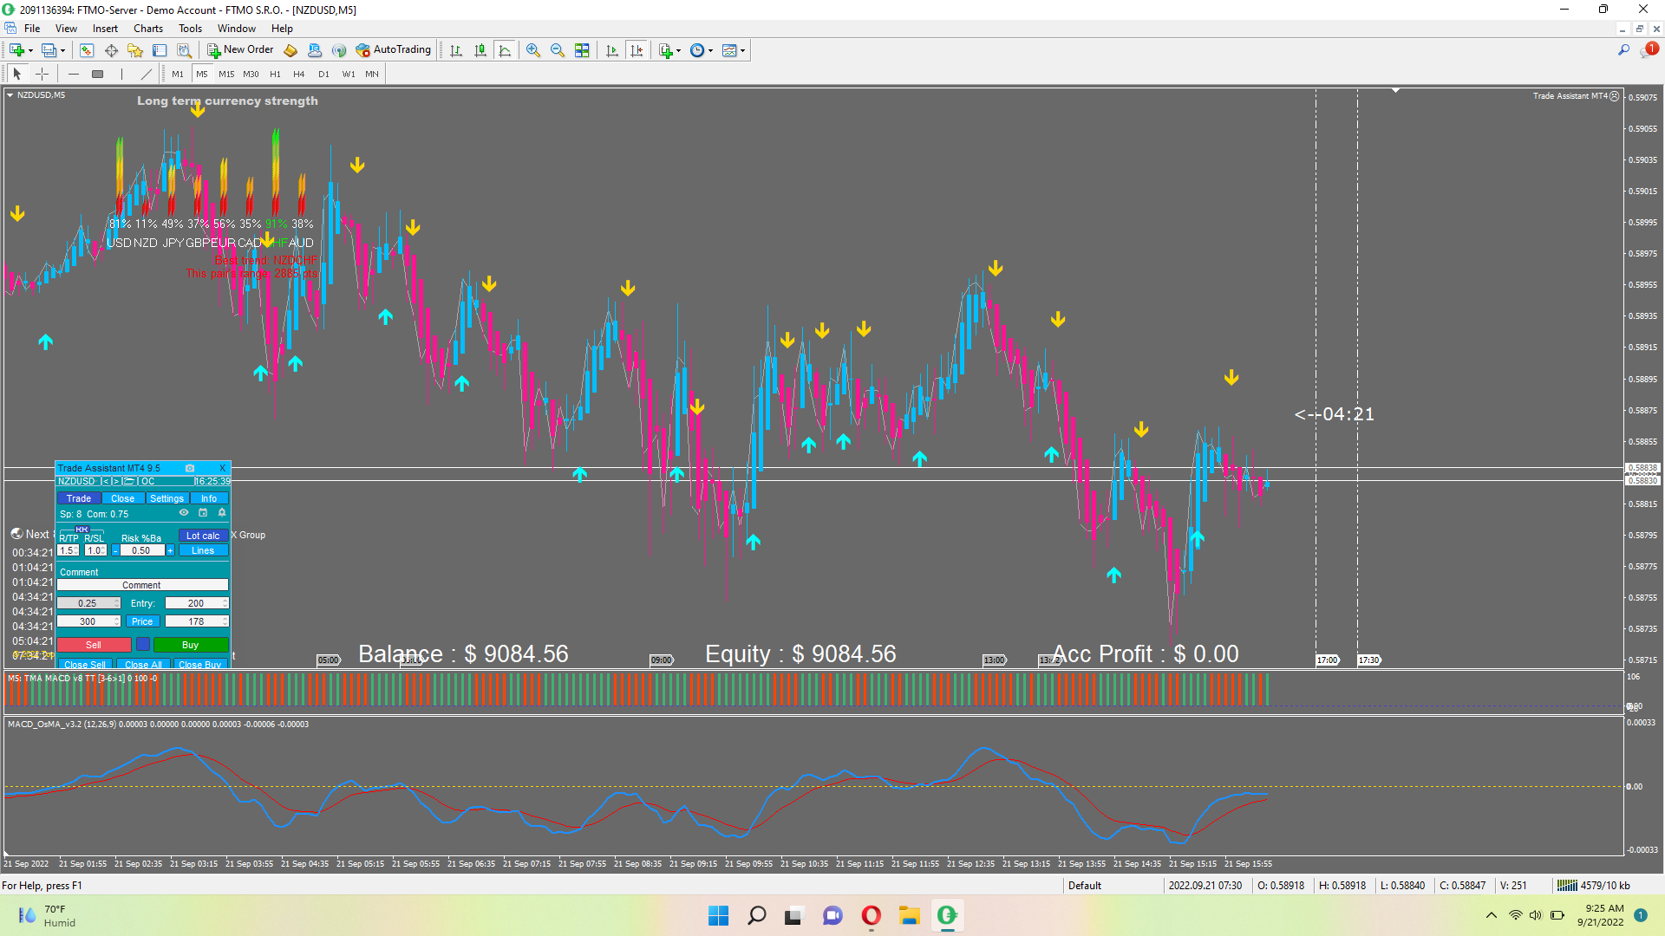Image resolution: width=1665 pixels, height=936 pixels.
Task: Open the Tile Windows chart layout icon
Action: pos(582,50)
